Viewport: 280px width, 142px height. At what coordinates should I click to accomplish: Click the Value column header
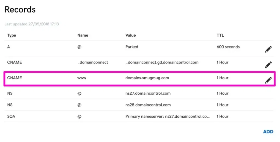(x=130, y=35)
